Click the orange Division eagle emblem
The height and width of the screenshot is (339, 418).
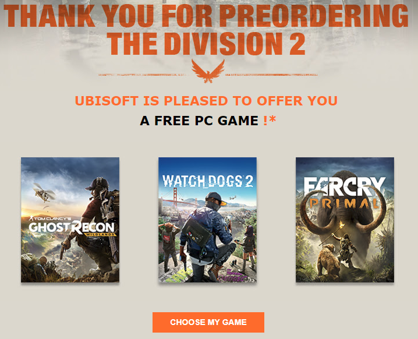click(208, 71)
